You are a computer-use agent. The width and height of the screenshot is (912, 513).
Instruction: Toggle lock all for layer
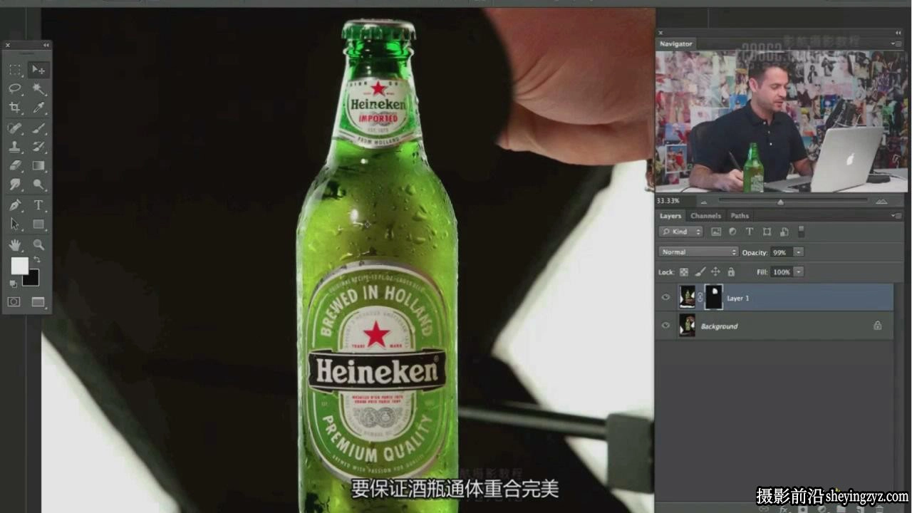(x=731, y=272)
